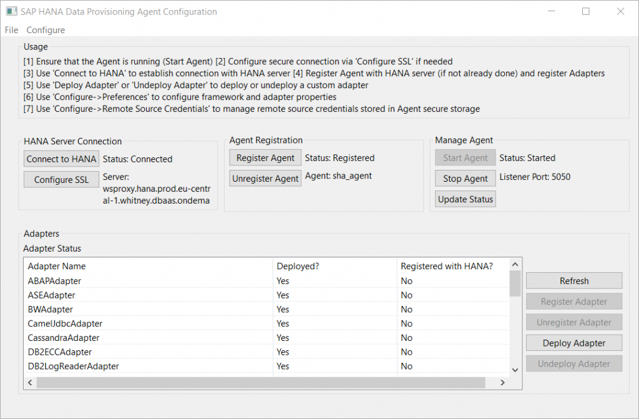Image resolution: width=639 pixels, height=419 pixels.
Task: Click the Connect to HANA button
Action: (x=61, y=159)
